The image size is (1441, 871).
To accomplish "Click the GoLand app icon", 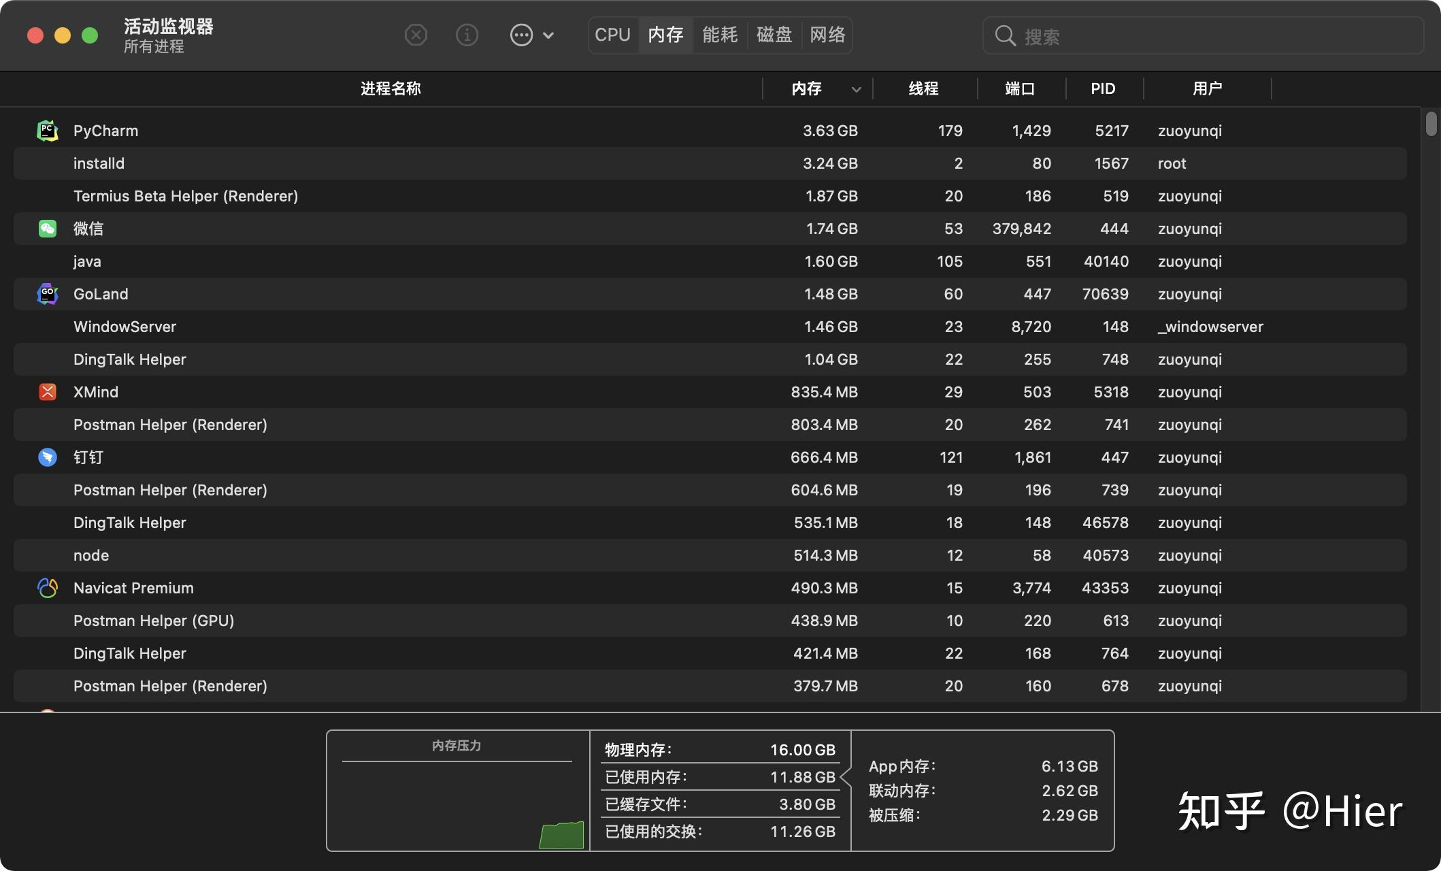I will coord(47,294).
